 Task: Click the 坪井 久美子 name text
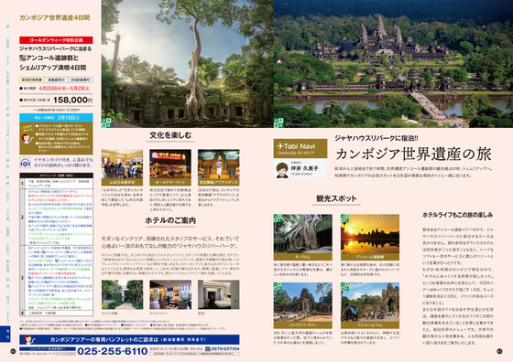(304, 168)
